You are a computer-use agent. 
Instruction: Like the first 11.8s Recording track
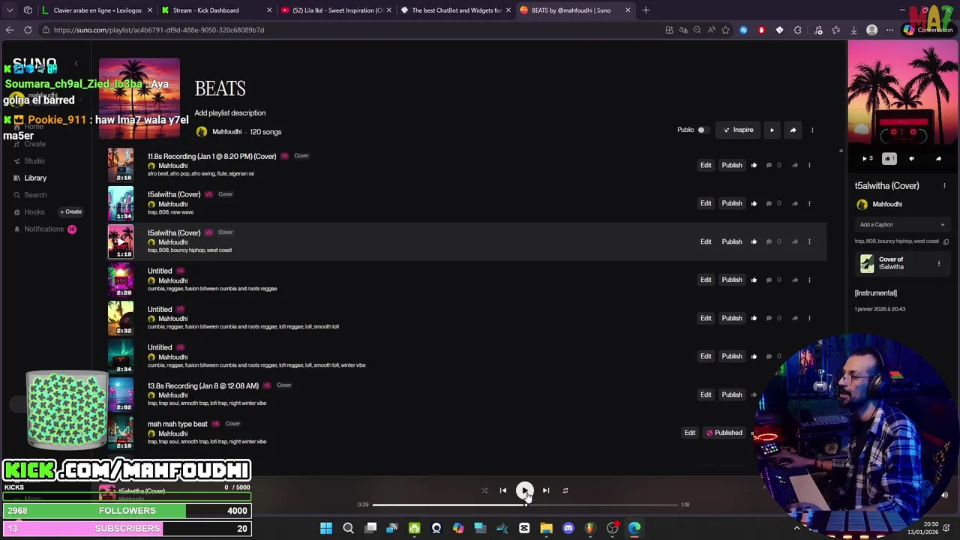pos(754,165)
